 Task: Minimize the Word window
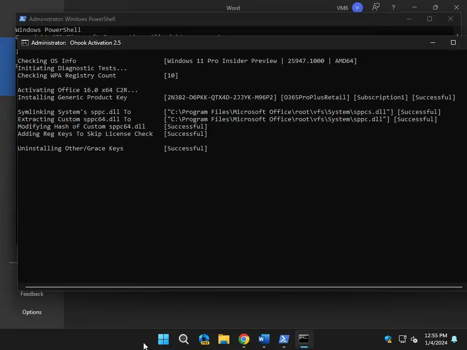(x=414, y=7)
